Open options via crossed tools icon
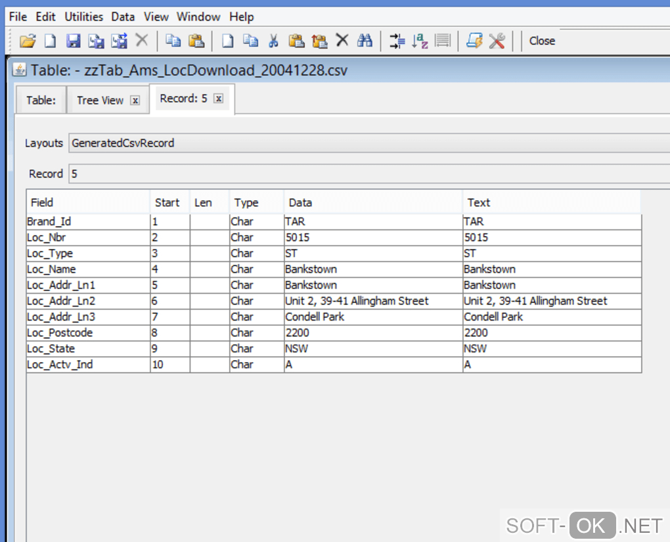Screen dimensions: 670x542 497,41
